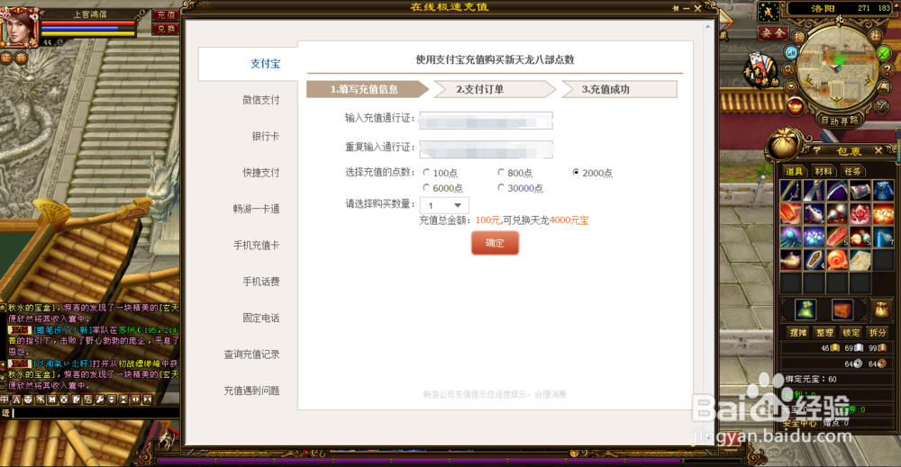Select the 快捷支付 payment option
The height and width of the screenshot is (467, 901).
tap(261, 172)
